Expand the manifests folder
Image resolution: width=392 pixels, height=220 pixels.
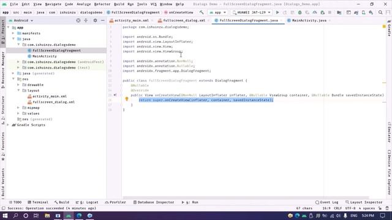point(13,33)
